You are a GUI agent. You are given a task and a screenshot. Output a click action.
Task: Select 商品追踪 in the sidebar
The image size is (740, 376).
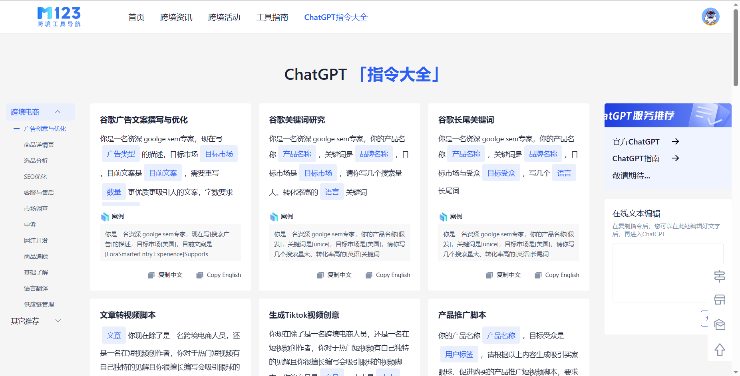36,257
